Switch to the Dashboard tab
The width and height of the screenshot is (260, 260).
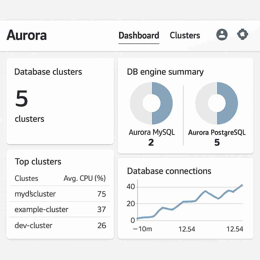tap(139, 35)
